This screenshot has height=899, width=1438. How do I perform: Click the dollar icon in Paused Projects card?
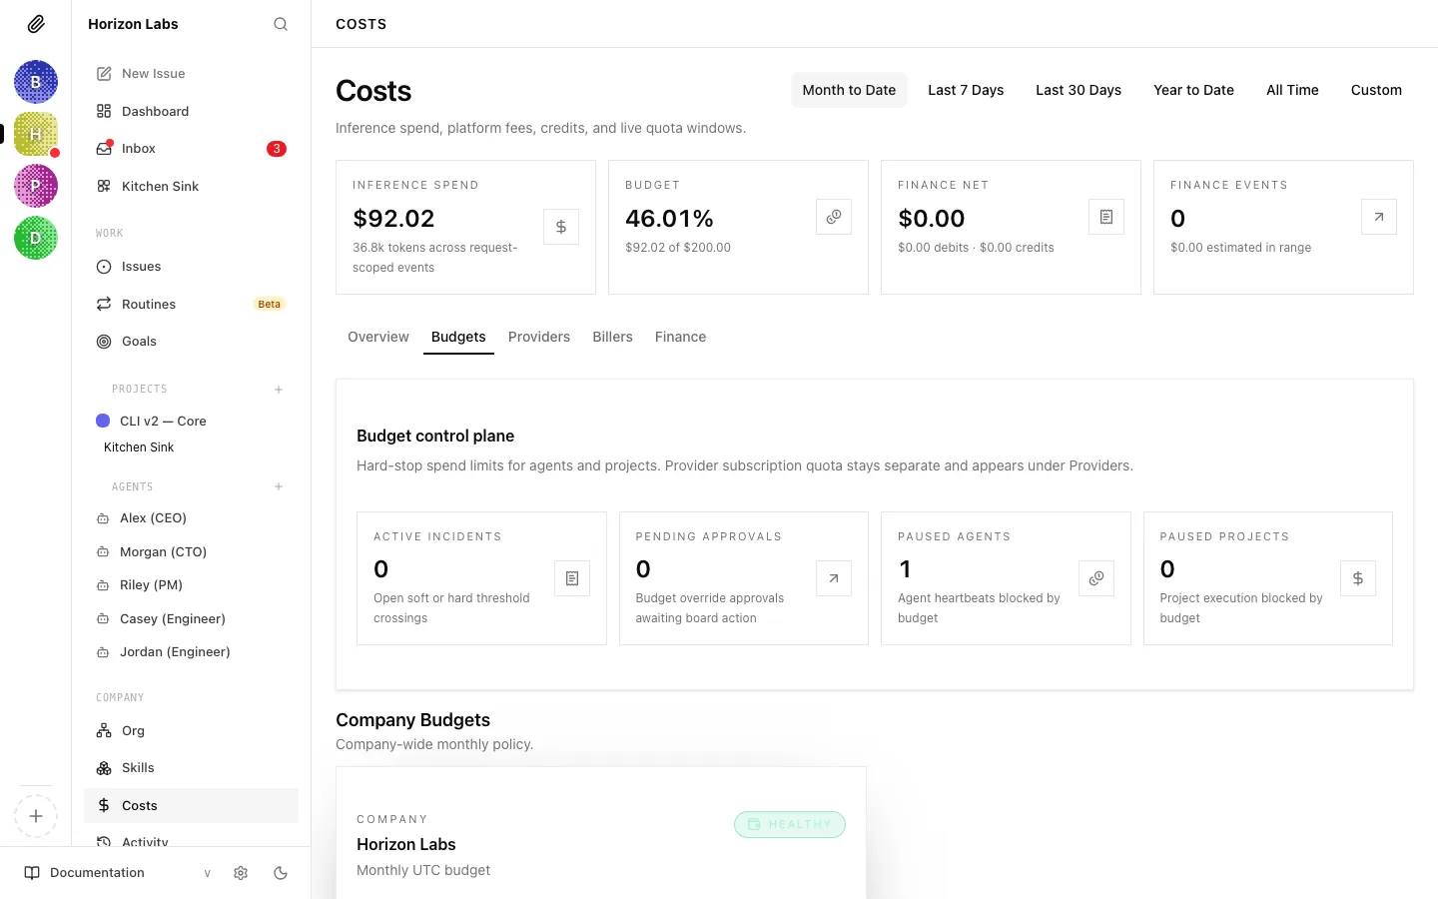click(1358, 578)
